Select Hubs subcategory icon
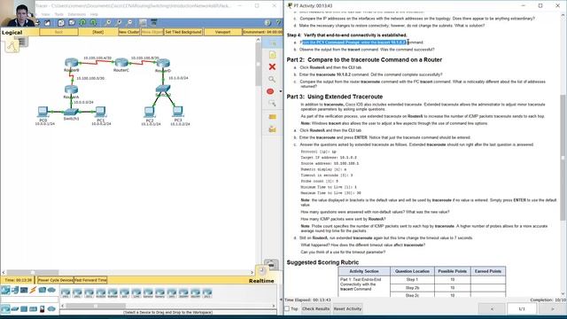Viewport: 567px width, 319px height. click(24, 308)
